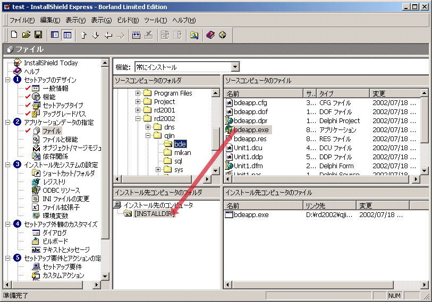Screen dimensions: 432x302
Task: Select the mikan folder in source tree
Action: pos(182,152)
